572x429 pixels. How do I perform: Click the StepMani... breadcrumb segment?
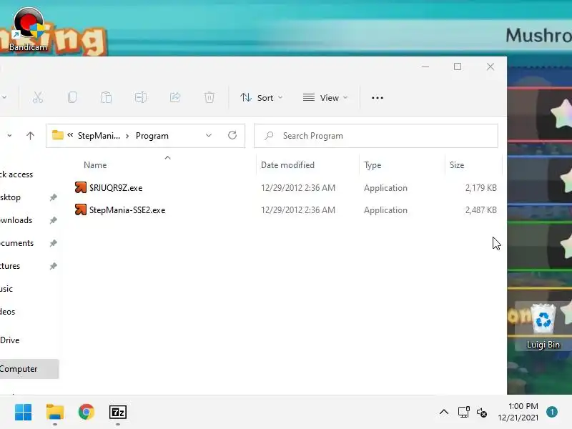99,136
